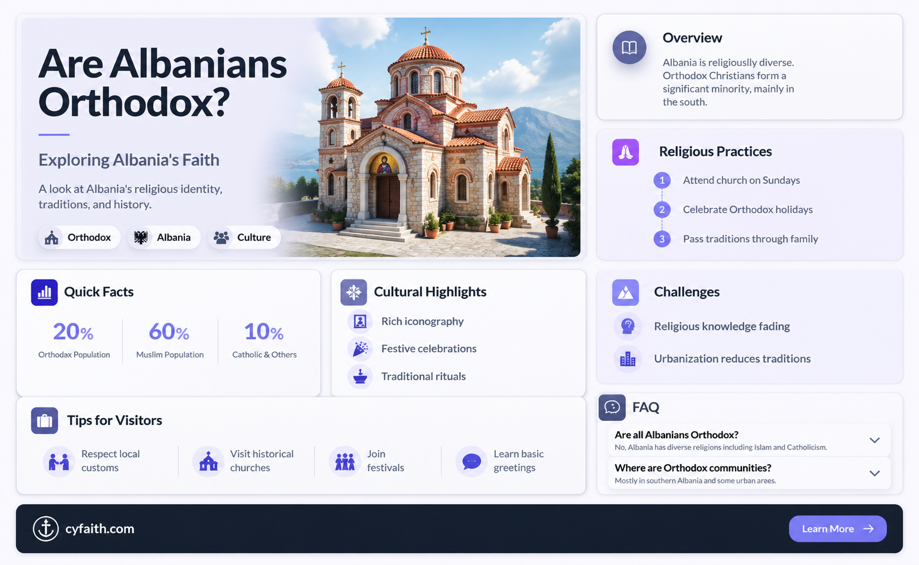This screenshot has height=565, width=919.
Task: Click the 'Join festivals' label
Action: tap(386, 461)
